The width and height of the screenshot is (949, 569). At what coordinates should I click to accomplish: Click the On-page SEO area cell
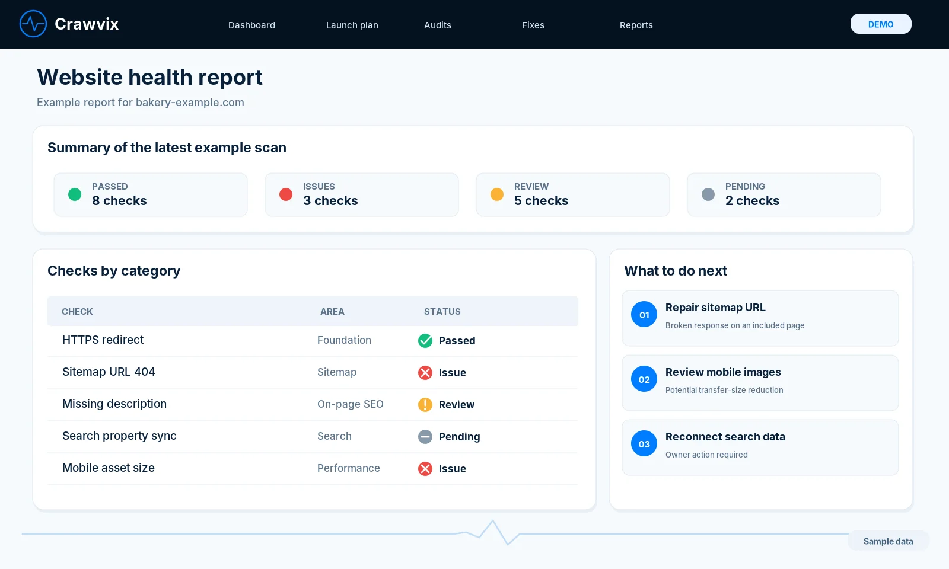[351, 404]
